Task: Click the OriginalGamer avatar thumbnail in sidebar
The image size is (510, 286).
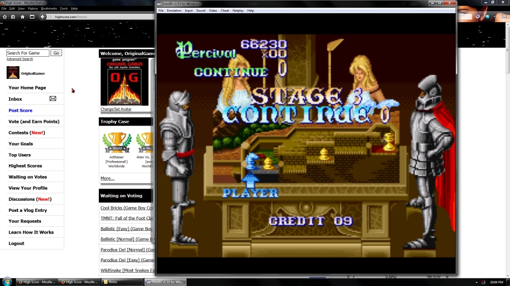Action: [13, 73]
